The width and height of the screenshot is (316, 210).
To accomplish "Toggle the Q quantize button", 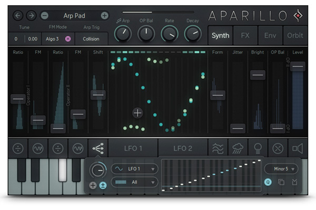I will click(x=268, y=182).
